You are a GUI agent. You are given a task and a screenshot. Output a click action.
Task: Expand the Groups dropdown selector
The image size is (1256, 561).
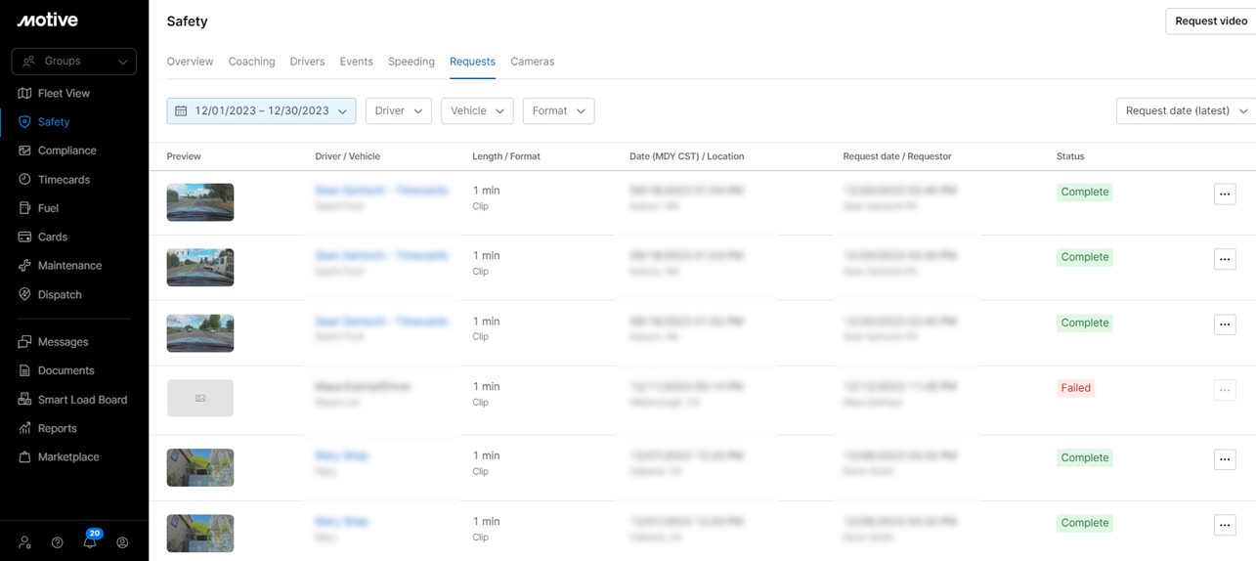[x=74, y=62]
